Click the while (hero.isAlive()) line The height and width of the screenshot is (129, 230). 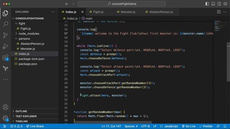[x=97, y=46]
